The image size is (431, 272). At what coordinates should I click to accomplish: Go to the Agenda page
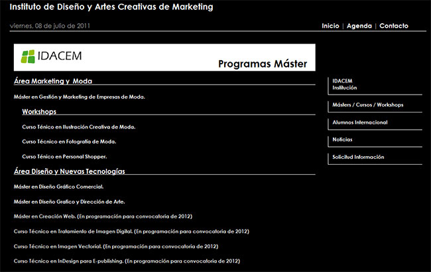[359, 26]
